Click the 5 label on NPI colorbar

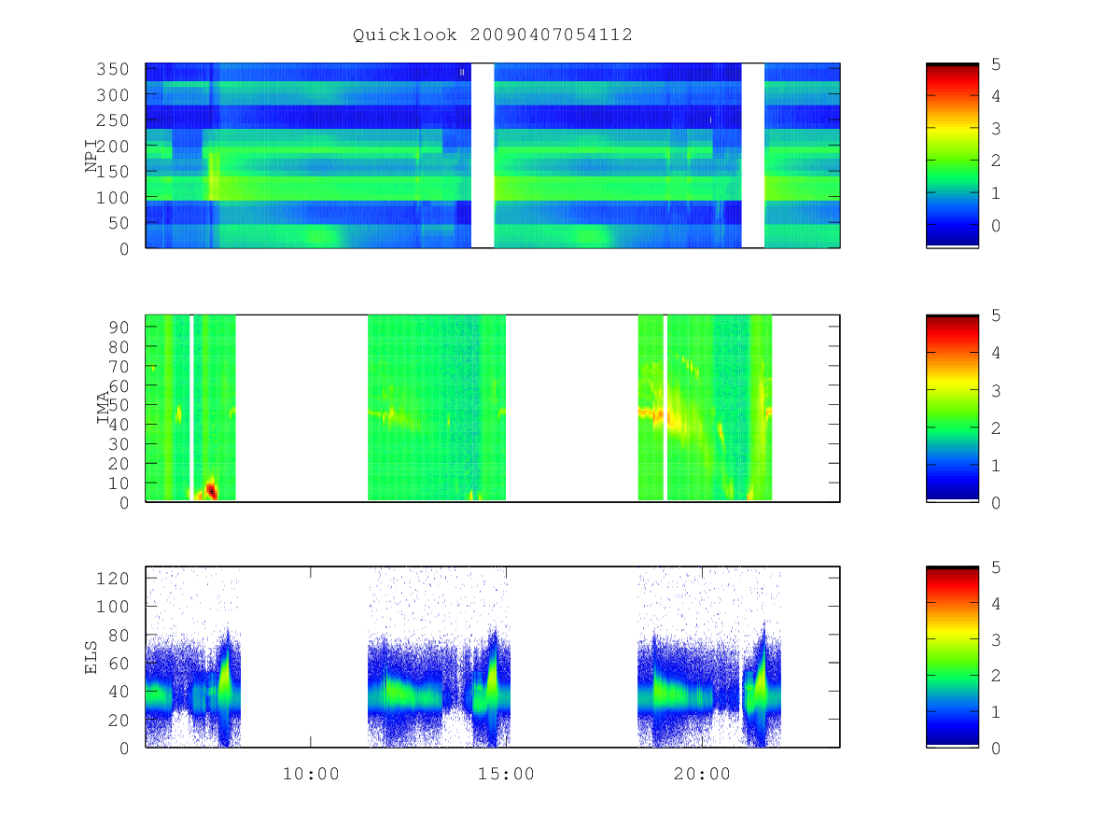(996, 64)
